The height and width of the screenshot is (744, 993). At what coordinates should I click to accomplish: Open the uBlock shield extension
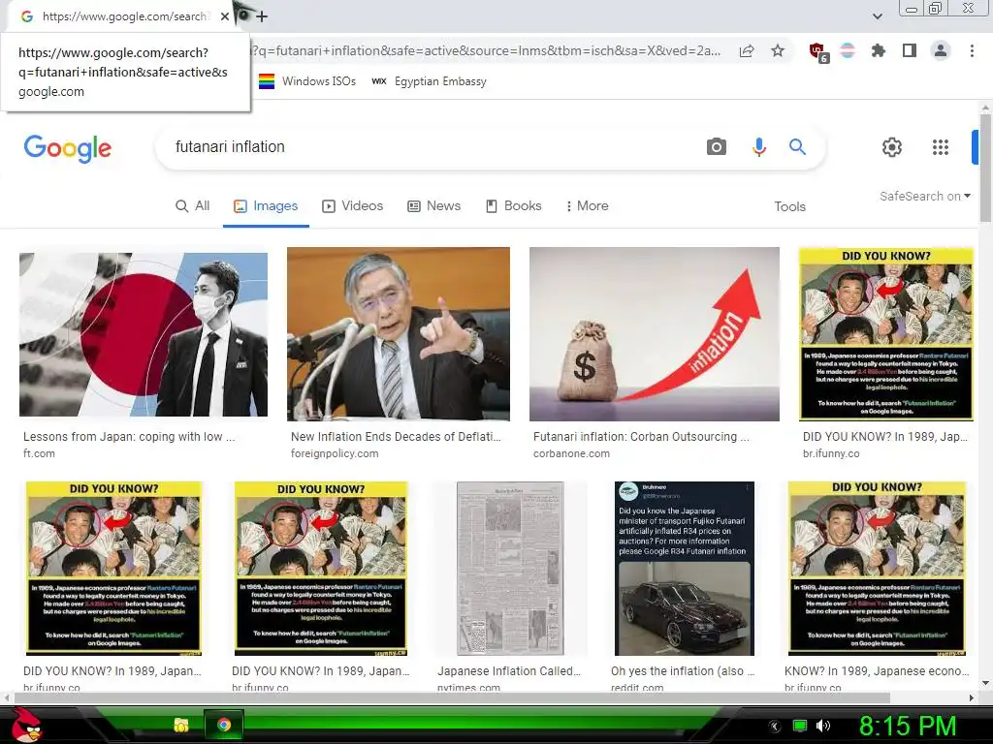click(817, 52)
